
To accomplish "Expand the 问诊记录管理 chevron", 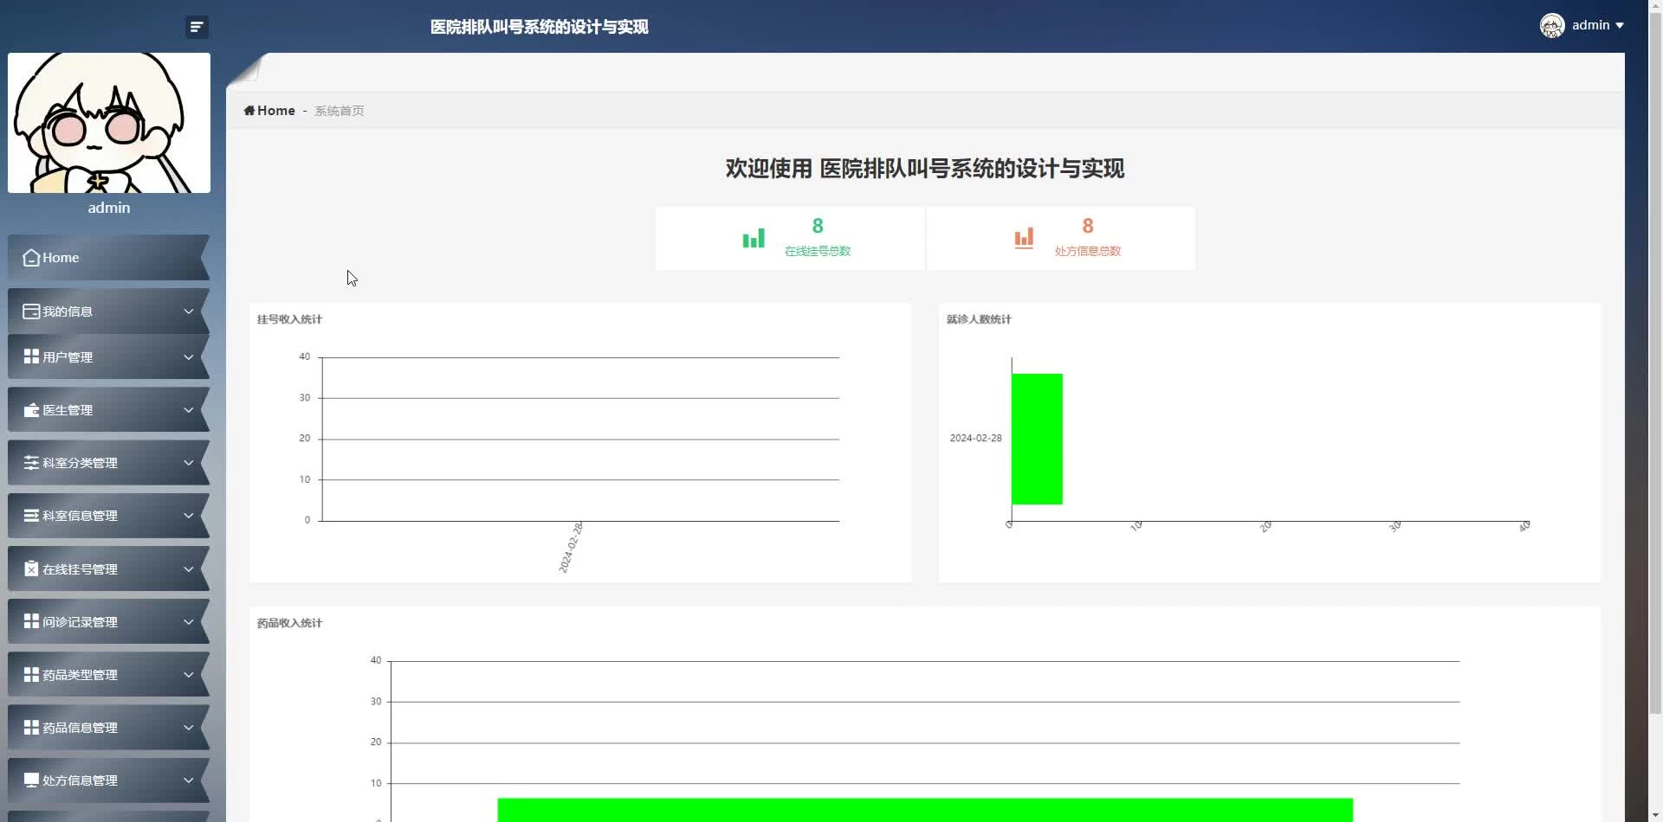I will coord(188,621).
